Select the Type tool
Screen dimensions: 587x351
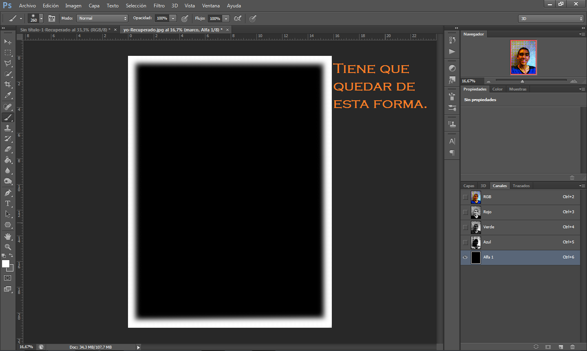point(8,203)
